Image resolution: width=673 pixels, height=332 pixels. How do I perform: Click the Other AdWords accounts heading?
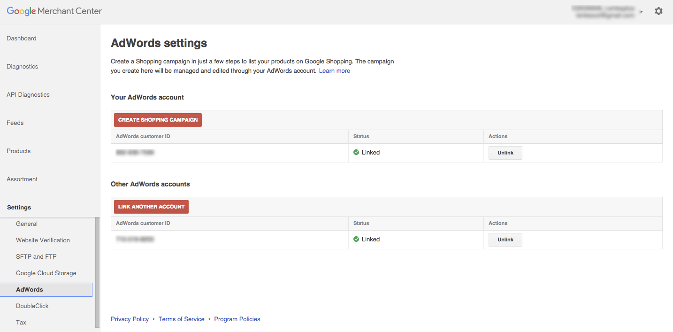(x=150, y=184)
